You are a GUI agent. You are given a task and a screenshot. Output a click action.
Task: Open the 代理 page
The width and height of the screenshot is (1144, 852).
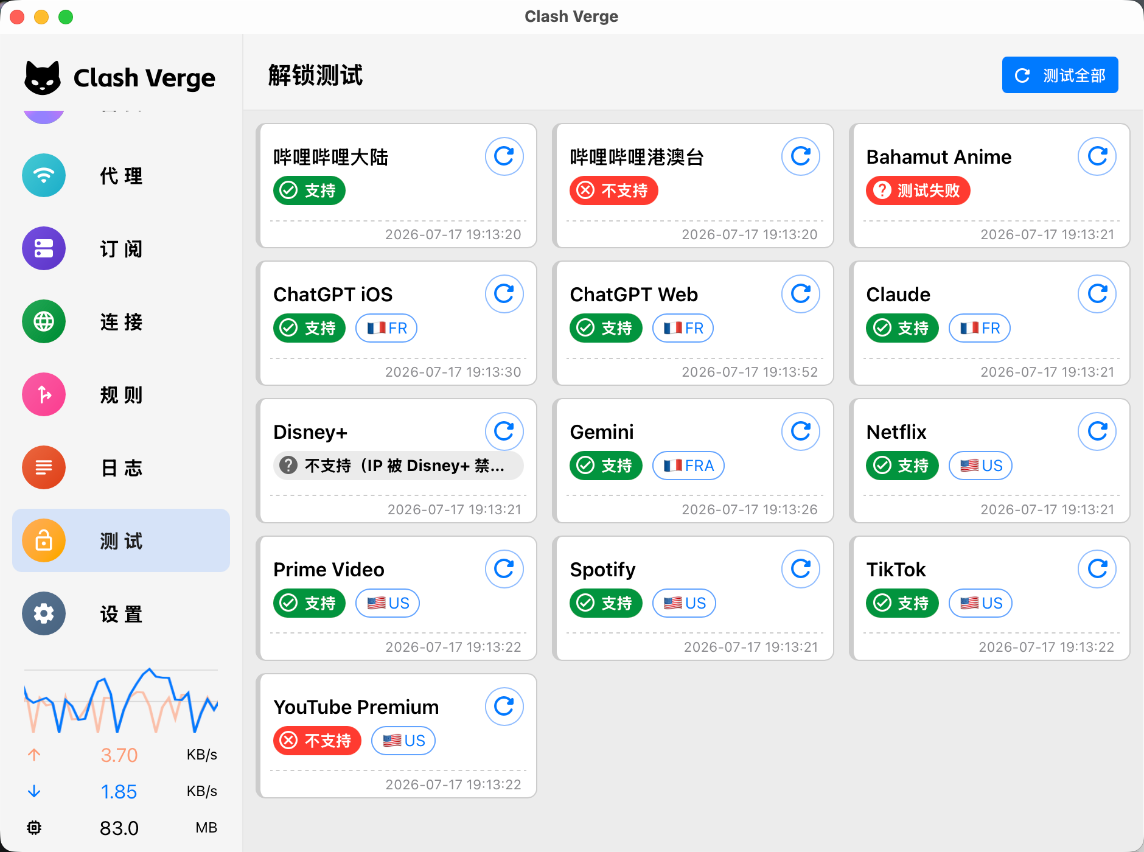(121, 176)
